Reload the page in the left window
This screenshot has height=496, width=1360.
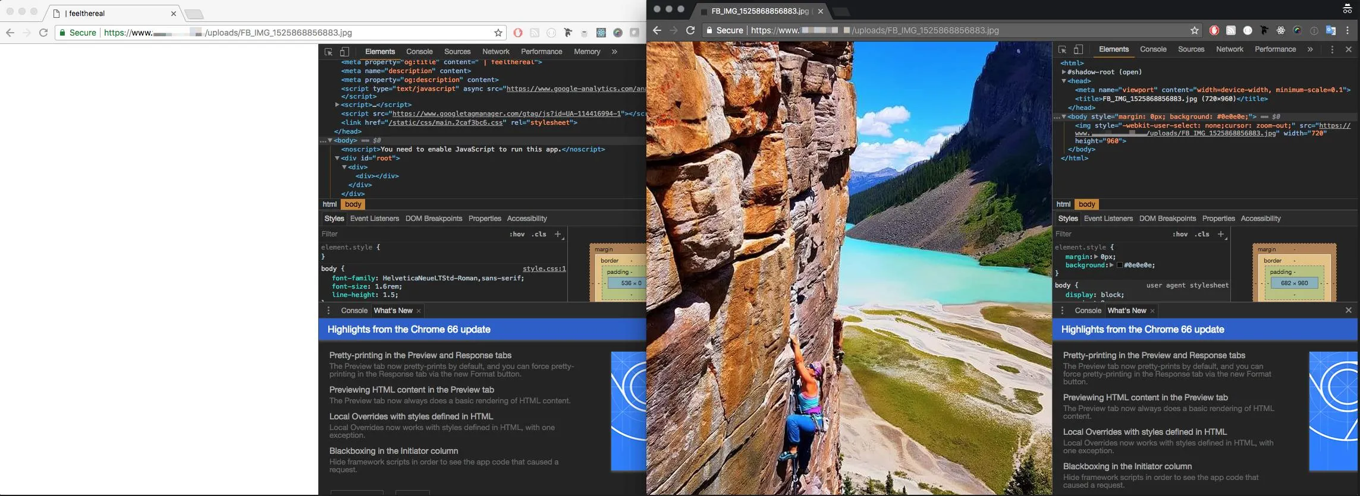[x=43, y=33]
